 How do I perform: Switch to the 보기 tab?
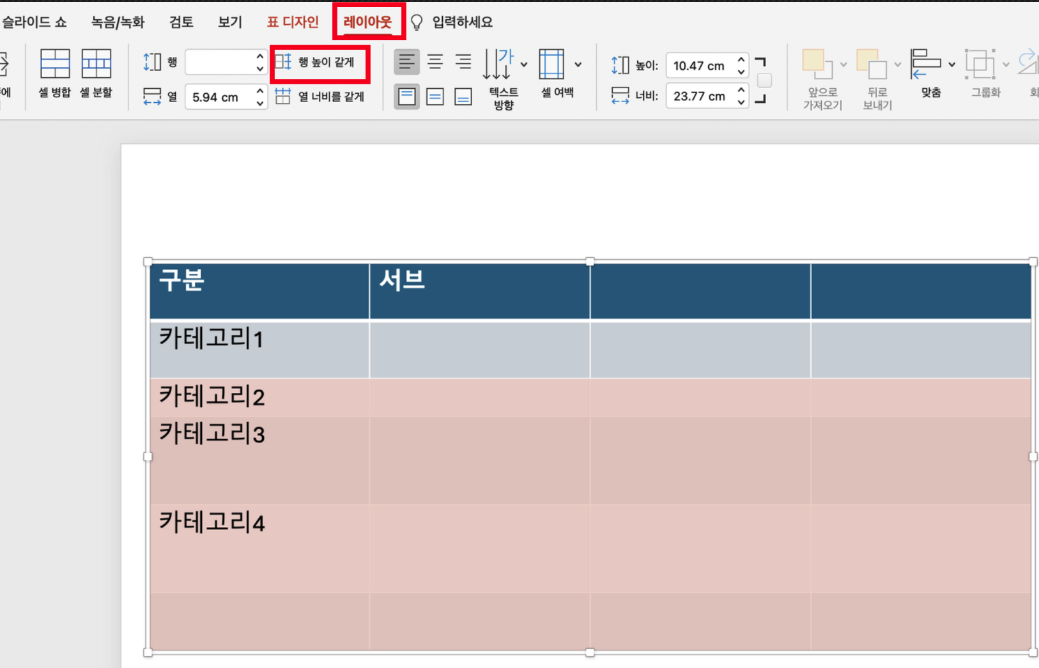230,22
